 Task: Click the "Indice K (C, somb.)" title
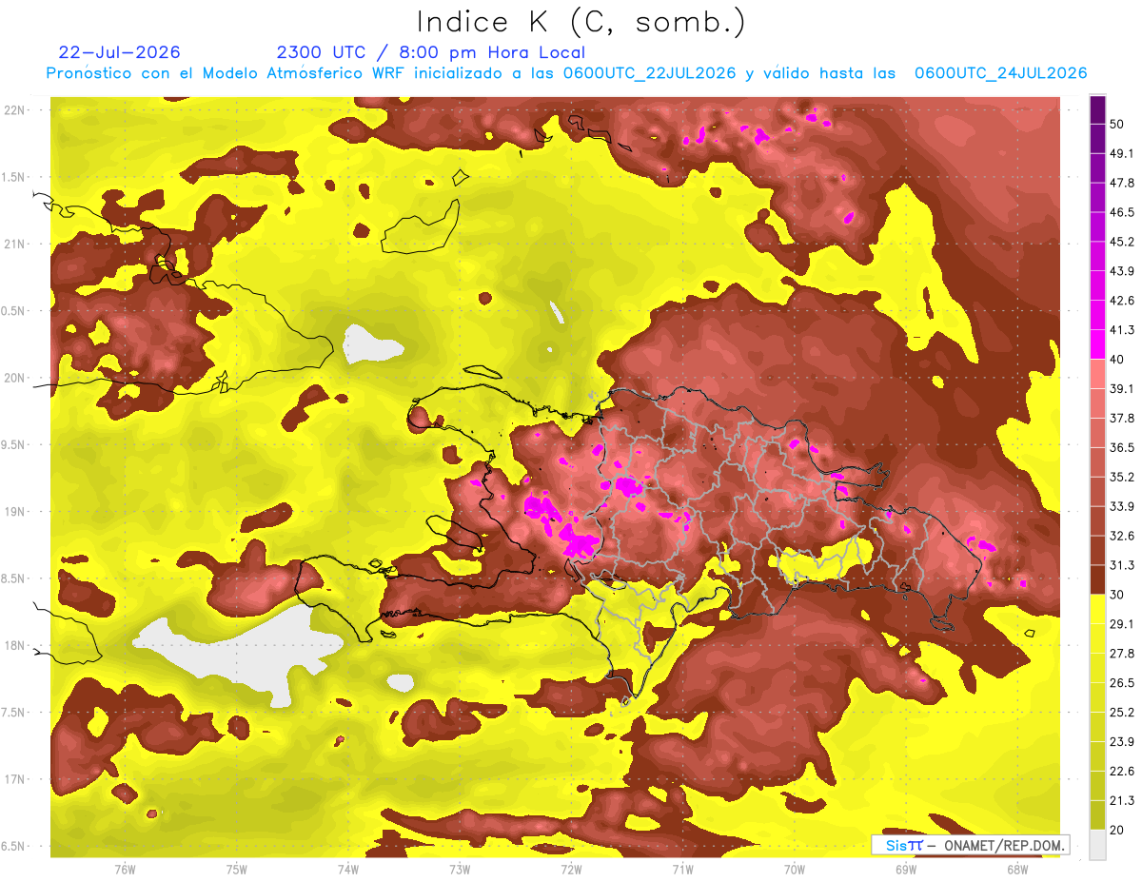(x=581, y=22)
